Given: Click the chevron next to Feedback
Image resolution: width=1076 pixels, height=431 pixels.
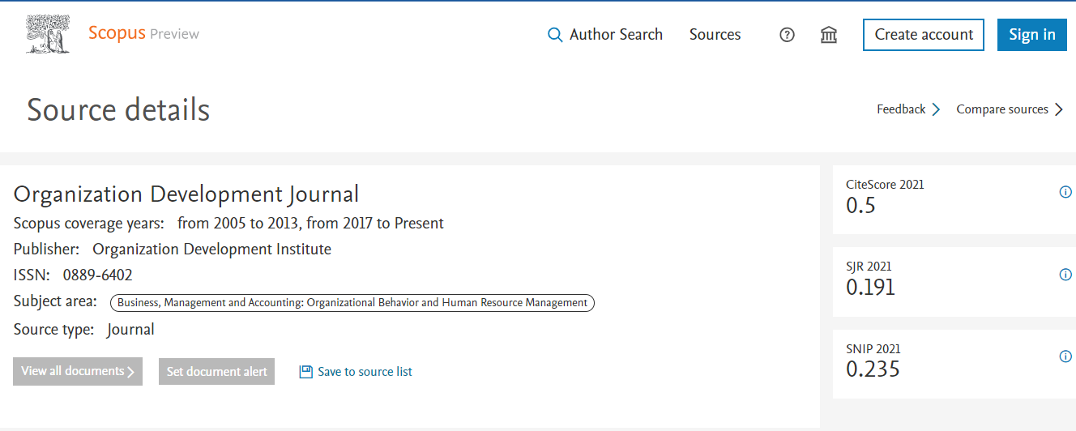Looking at the screenshot, I should [936, 109].
